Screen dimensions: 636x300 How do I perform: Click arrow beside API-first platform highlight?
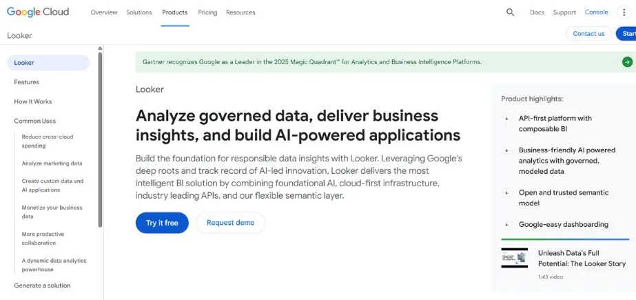(x=506, y=119)
